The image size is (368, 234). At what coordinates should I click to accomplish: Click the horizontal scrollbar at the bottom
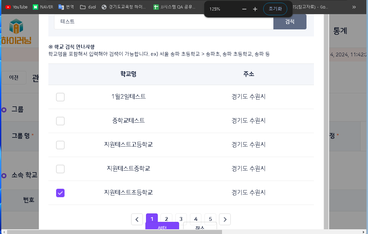115,232
